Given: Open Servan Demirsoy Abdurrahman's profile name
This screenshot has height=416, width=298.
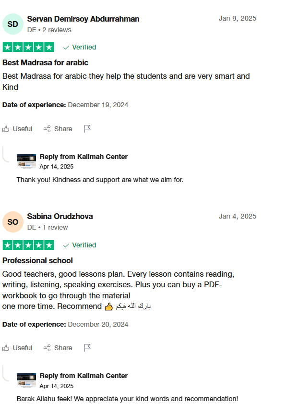Looking at the screenshot, I should [83, 19].
